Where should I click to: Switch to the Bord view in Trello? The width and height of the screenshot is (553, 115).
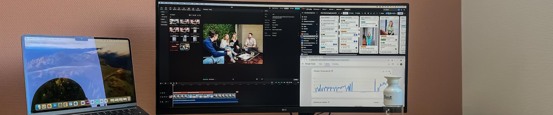point(345,13)
